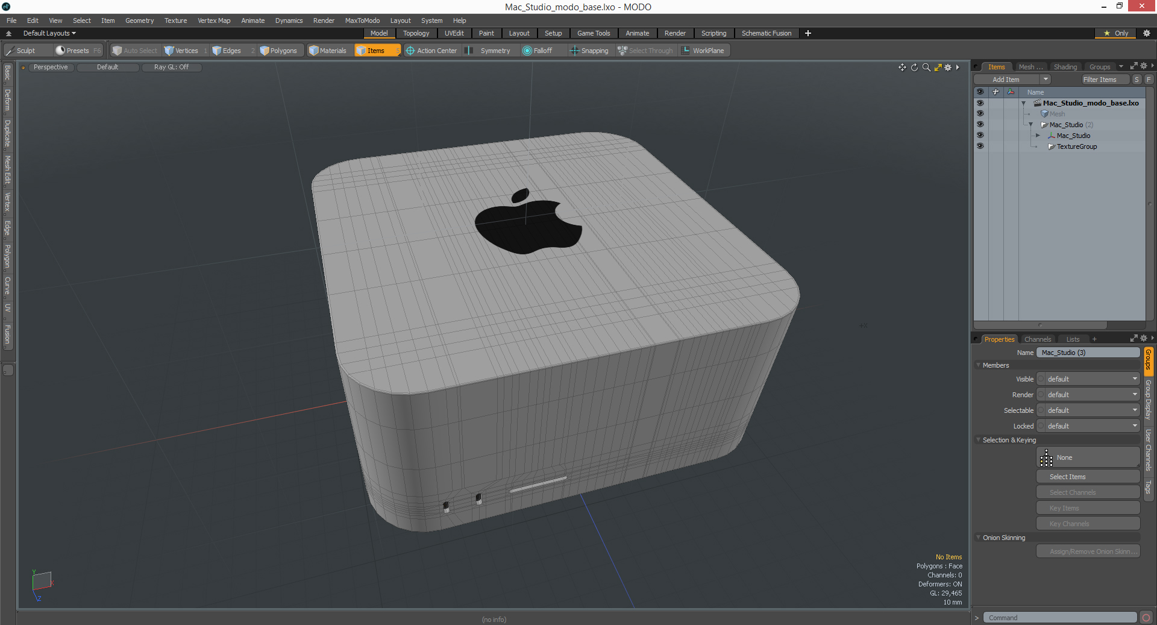Select the TextureGroup tree item
This screenshot has height=625, width=1157.
(x=1076, y=146)
